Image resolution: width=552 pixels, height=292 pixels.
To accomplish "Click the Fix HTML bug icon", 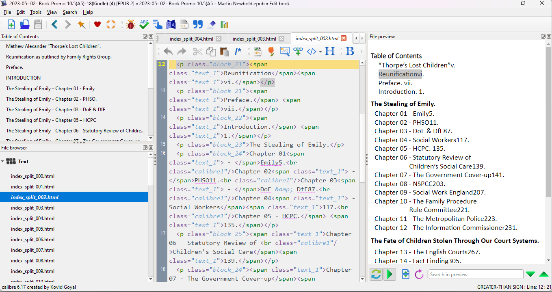I will pos(131,25).
